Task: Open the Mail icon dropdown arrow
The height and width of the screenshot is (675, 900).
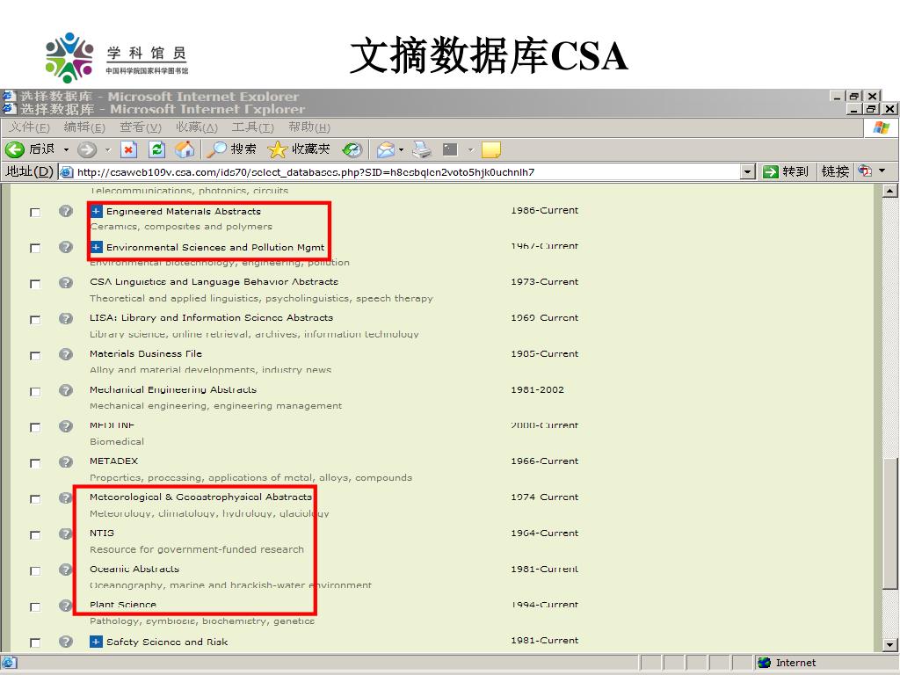Action: [401, 149]
